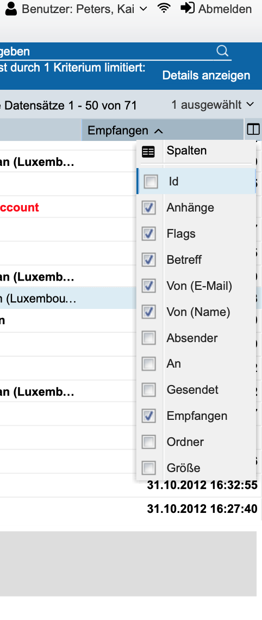Select the Betreff menu entry label
The width and height of the screenshot is (262, 620).
(184, 260)
